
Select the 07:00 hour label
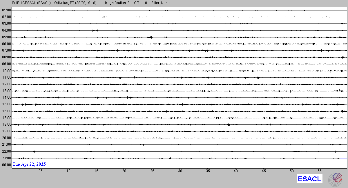click(x=6, y=50)
